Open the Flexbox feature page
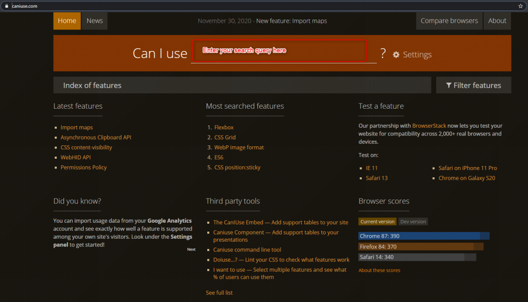Screen dimensions: 528x302 (x=223, y=127)
